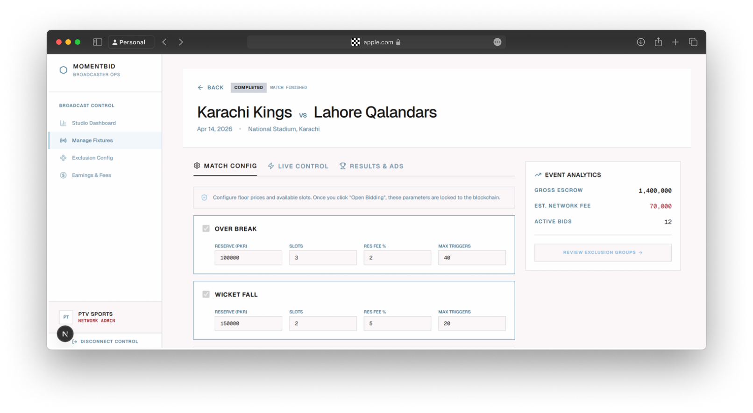Click the Results & Ads trophy icon
Screen dimensions: 753x413
point(343,166)
